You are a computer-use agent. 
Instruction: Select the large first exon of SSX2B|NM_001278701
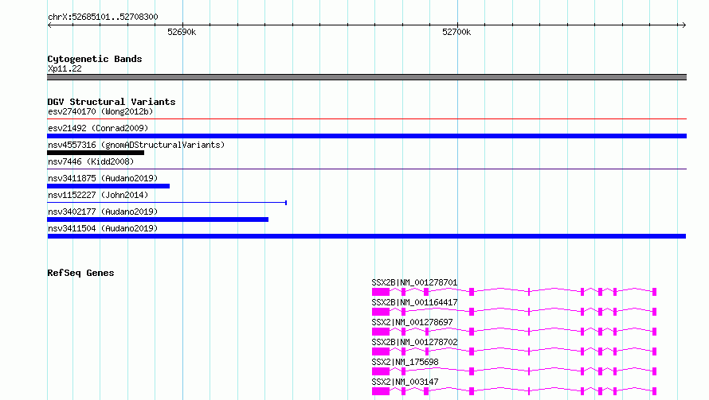[381, 292]
